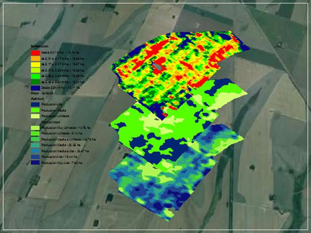Click the Aptitud 'Produccion Alta' blue swatch
Viewport: 311px width, 233px height.
pyautogui.click(x=35, y=104)
